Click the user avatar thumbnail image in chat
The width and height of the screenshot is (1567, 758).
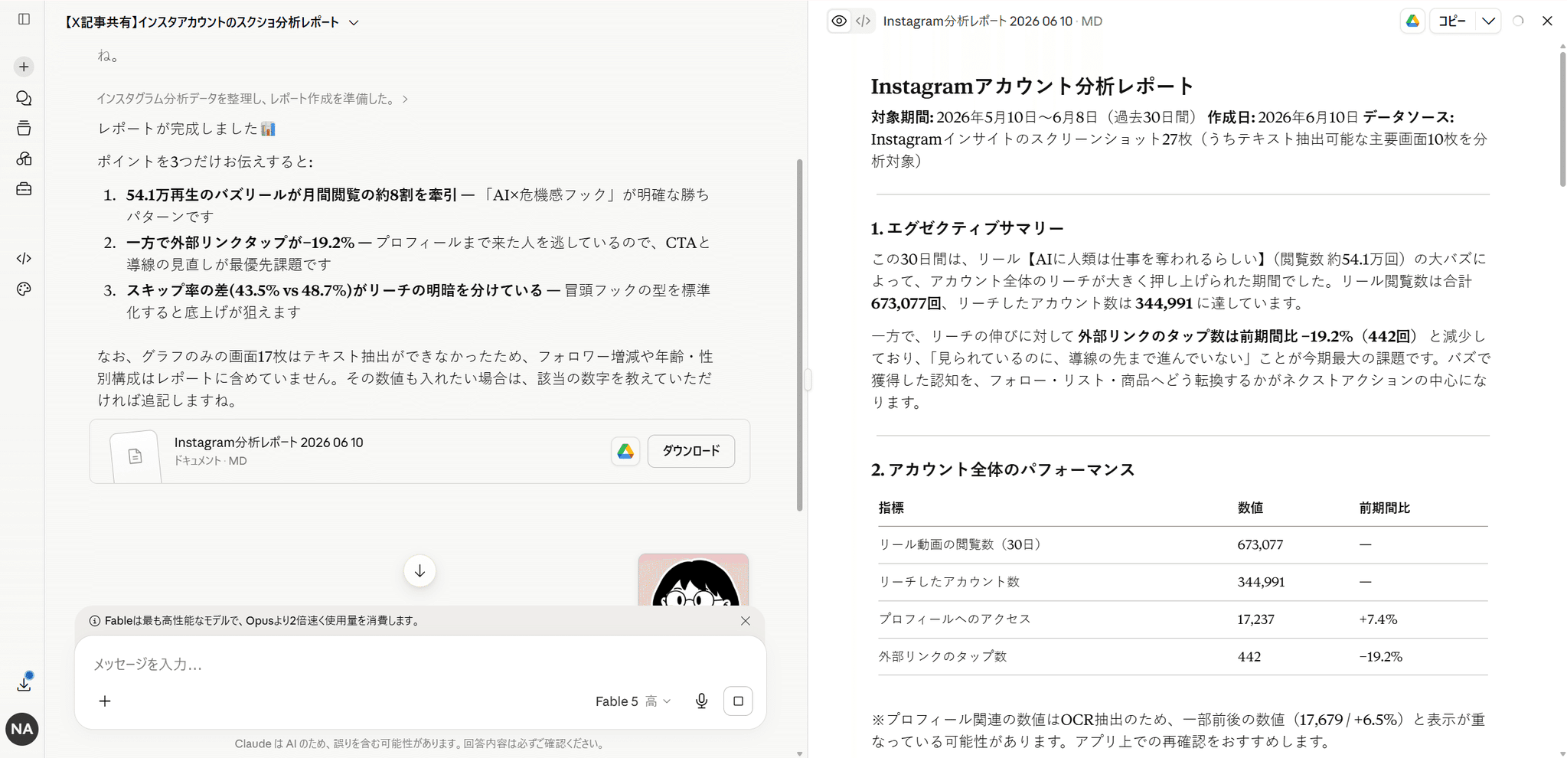694,580
